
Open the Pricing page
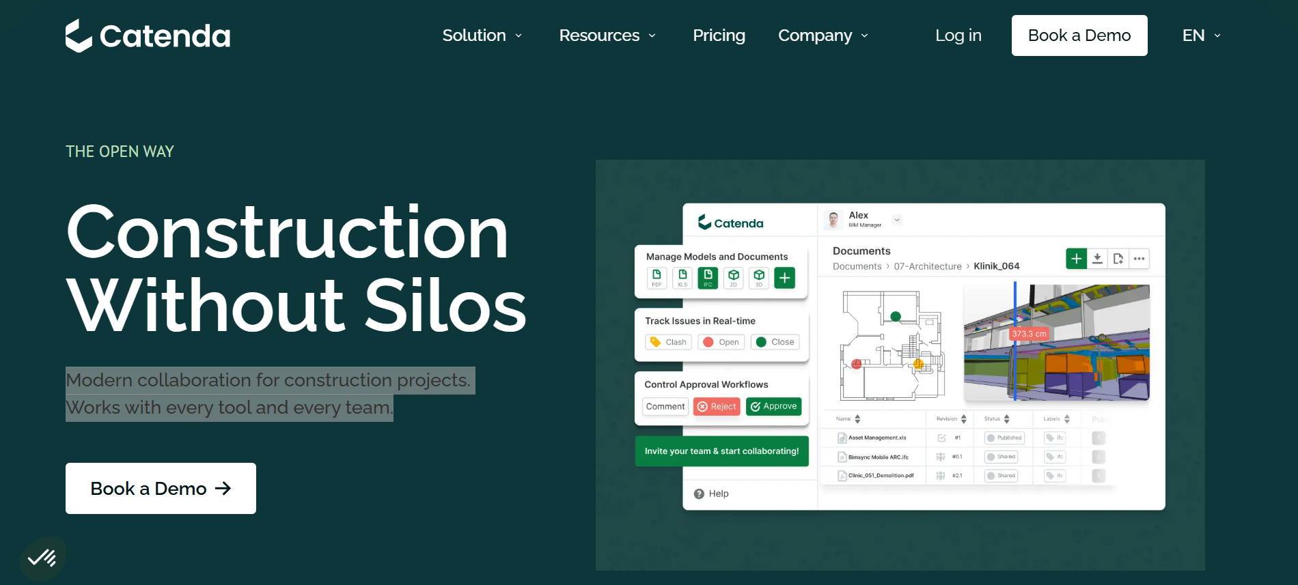click(x=719, y=35)
